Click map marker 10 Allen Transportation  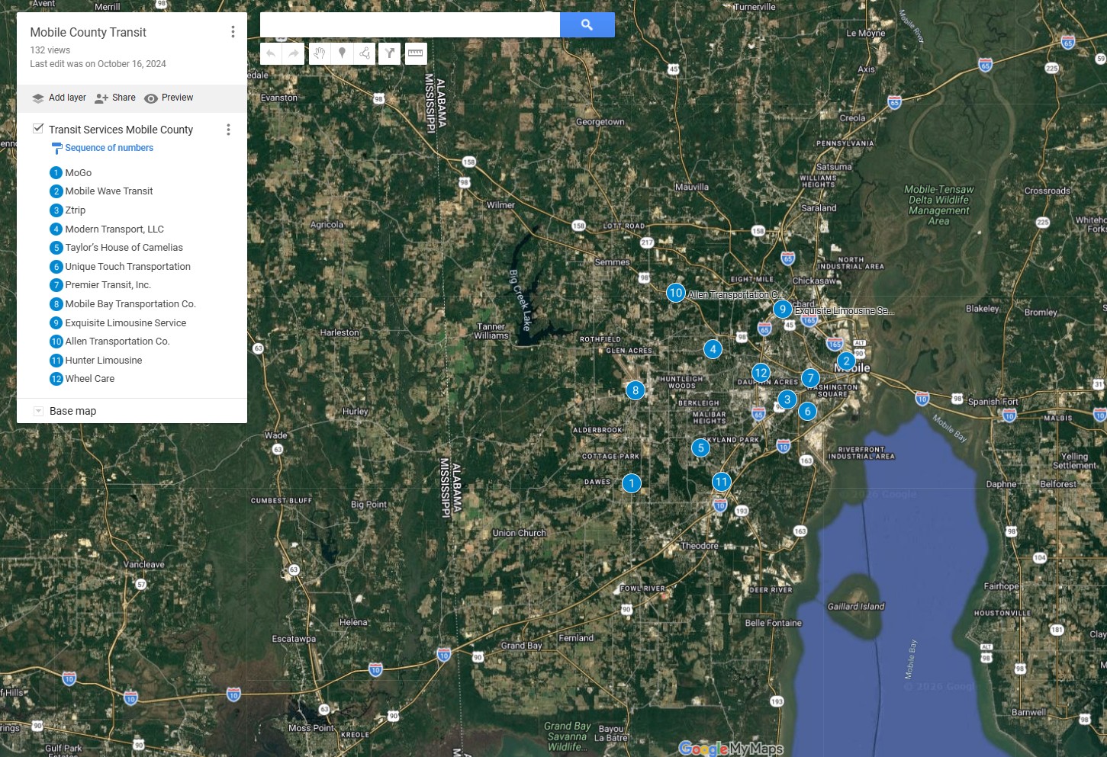(x=676, y=293)
